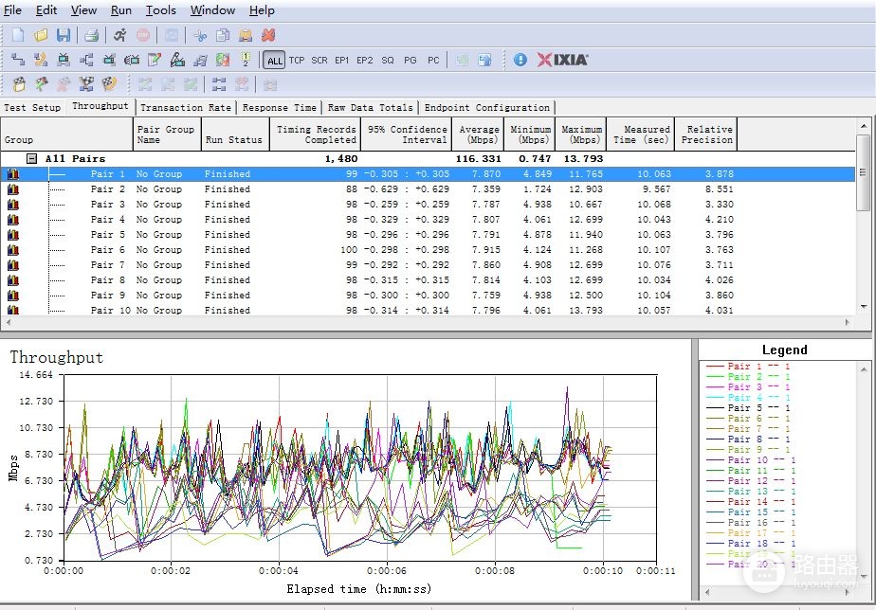Toggle the ALL pairs filter button
Viewport: 876px width, 610px height.
[275, 61]
